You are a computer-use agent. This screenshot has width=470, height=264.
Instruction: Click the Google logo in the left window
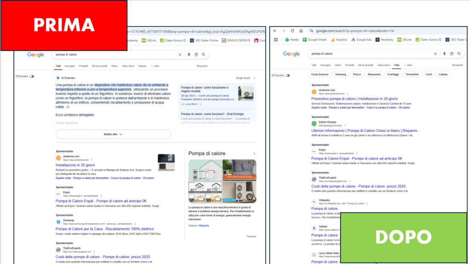(x=35, y=55)
